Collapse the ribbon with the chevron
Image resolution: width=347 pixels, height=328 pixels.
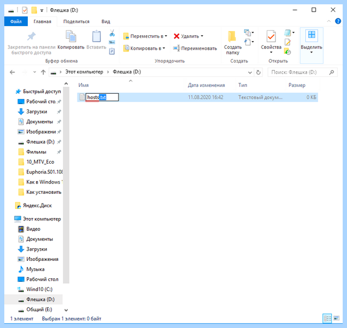pyautogui.click(x=329, y=21)
